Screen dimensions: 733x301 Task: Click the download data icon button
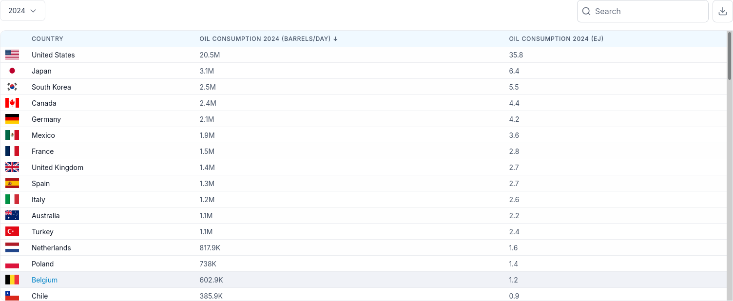click(x=723, y=11)
